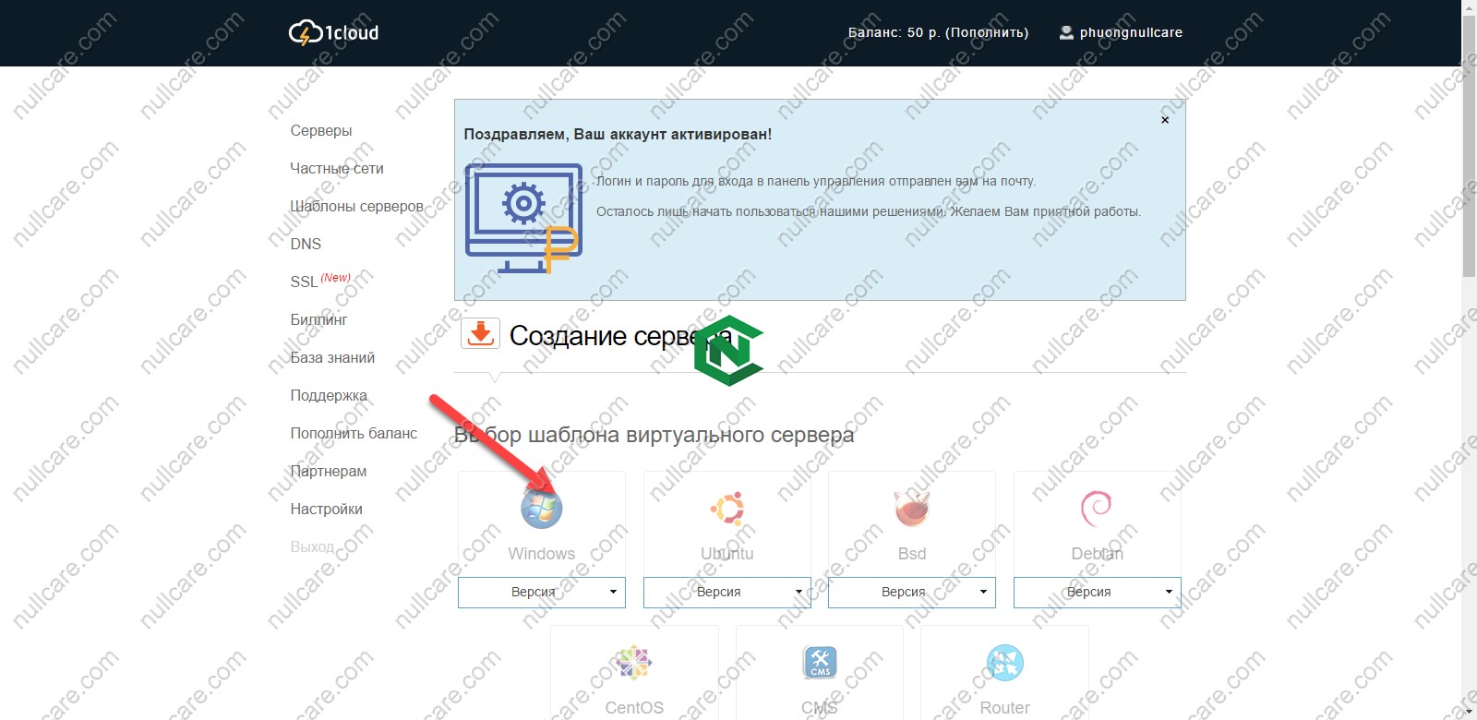The image size is (1477, 720).
Task: Select the Debian swirl icon
Action: coord(1097,509)
